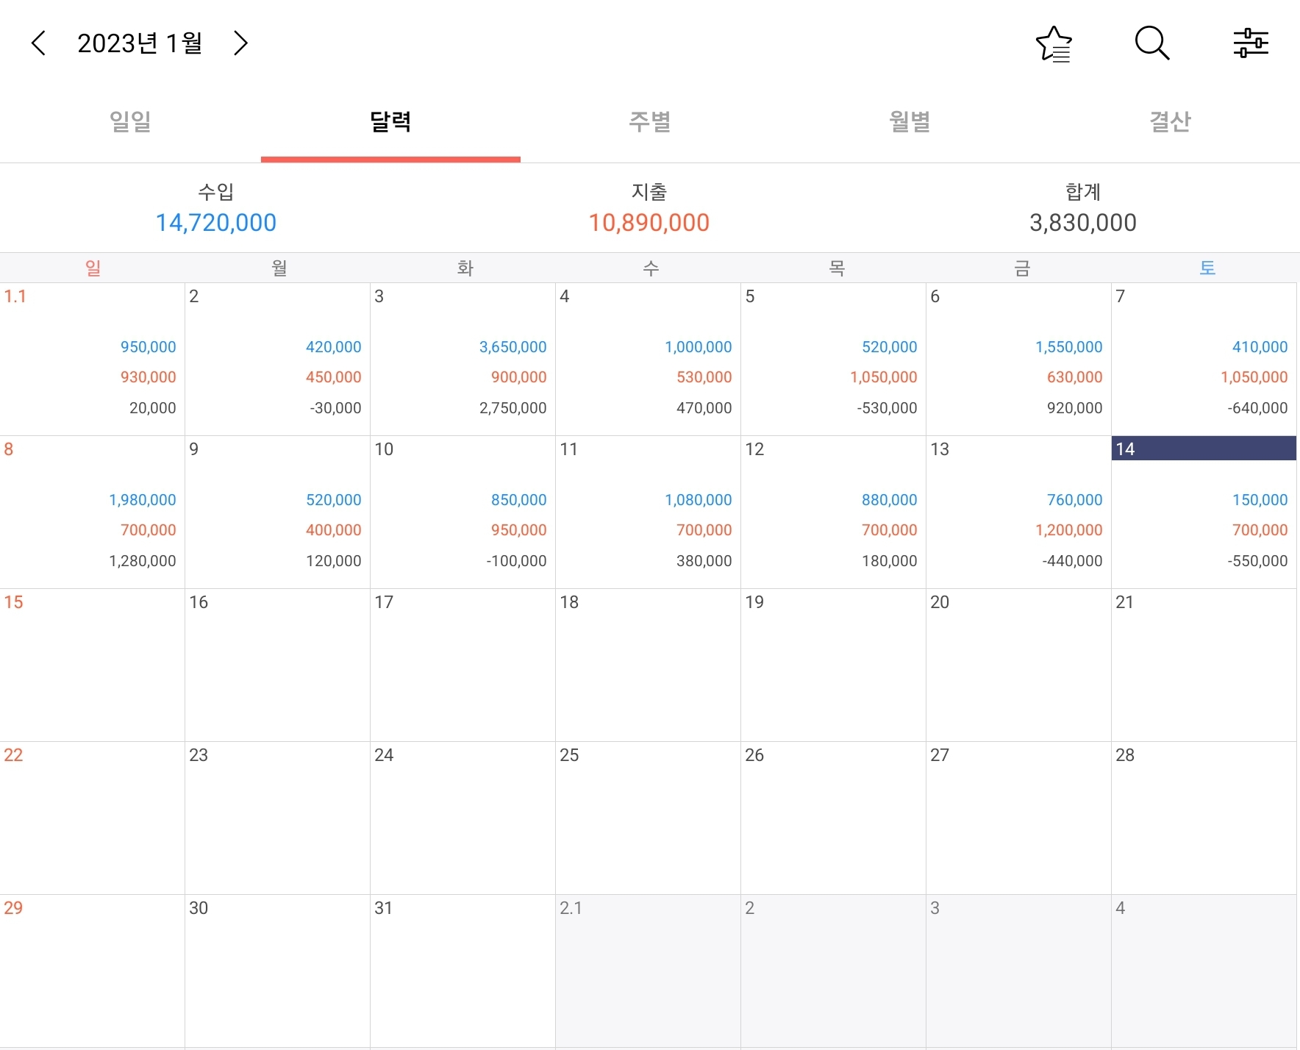Image resolution: width=1300 pixels, height=1050 pixels.
Task: Go to previous month with left arrow
Action: (39, 43)
